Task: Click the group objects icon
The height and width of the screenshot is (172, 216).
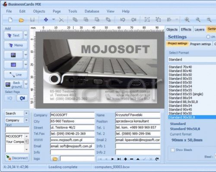Action: (x=158, y=19)
